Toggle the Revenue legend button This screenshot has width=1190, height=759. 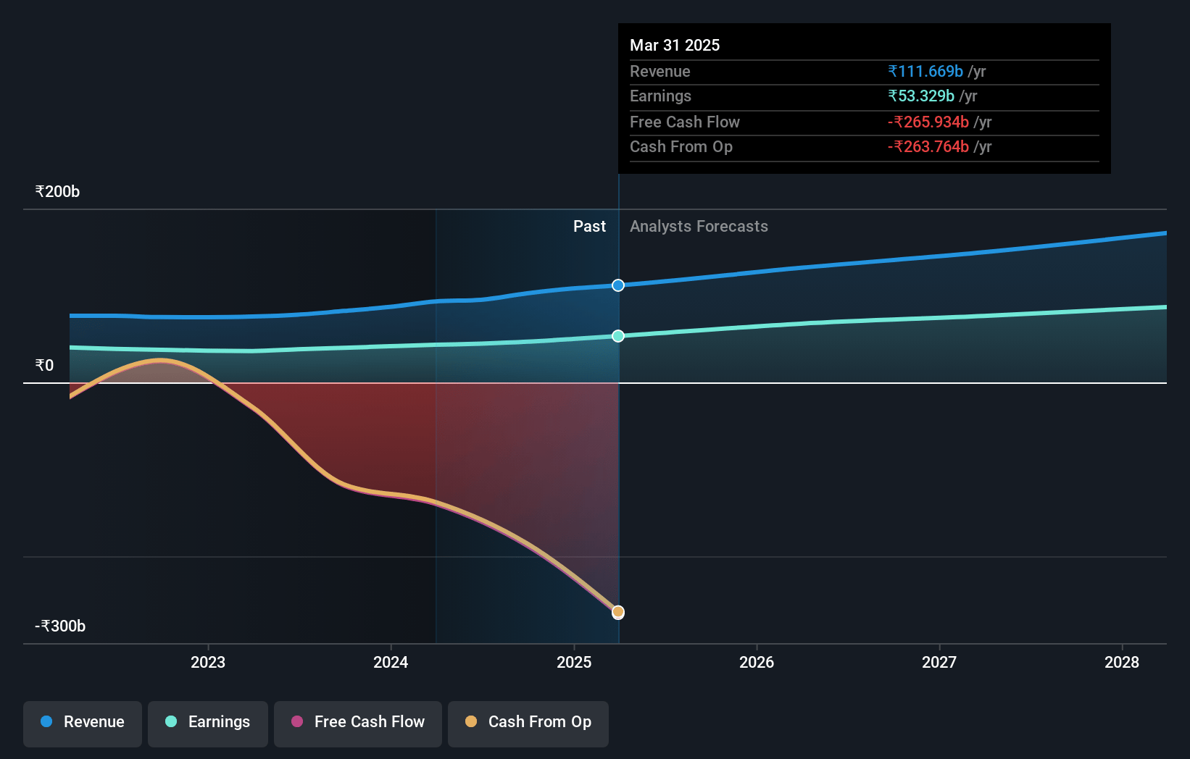[x=83, y=724]
